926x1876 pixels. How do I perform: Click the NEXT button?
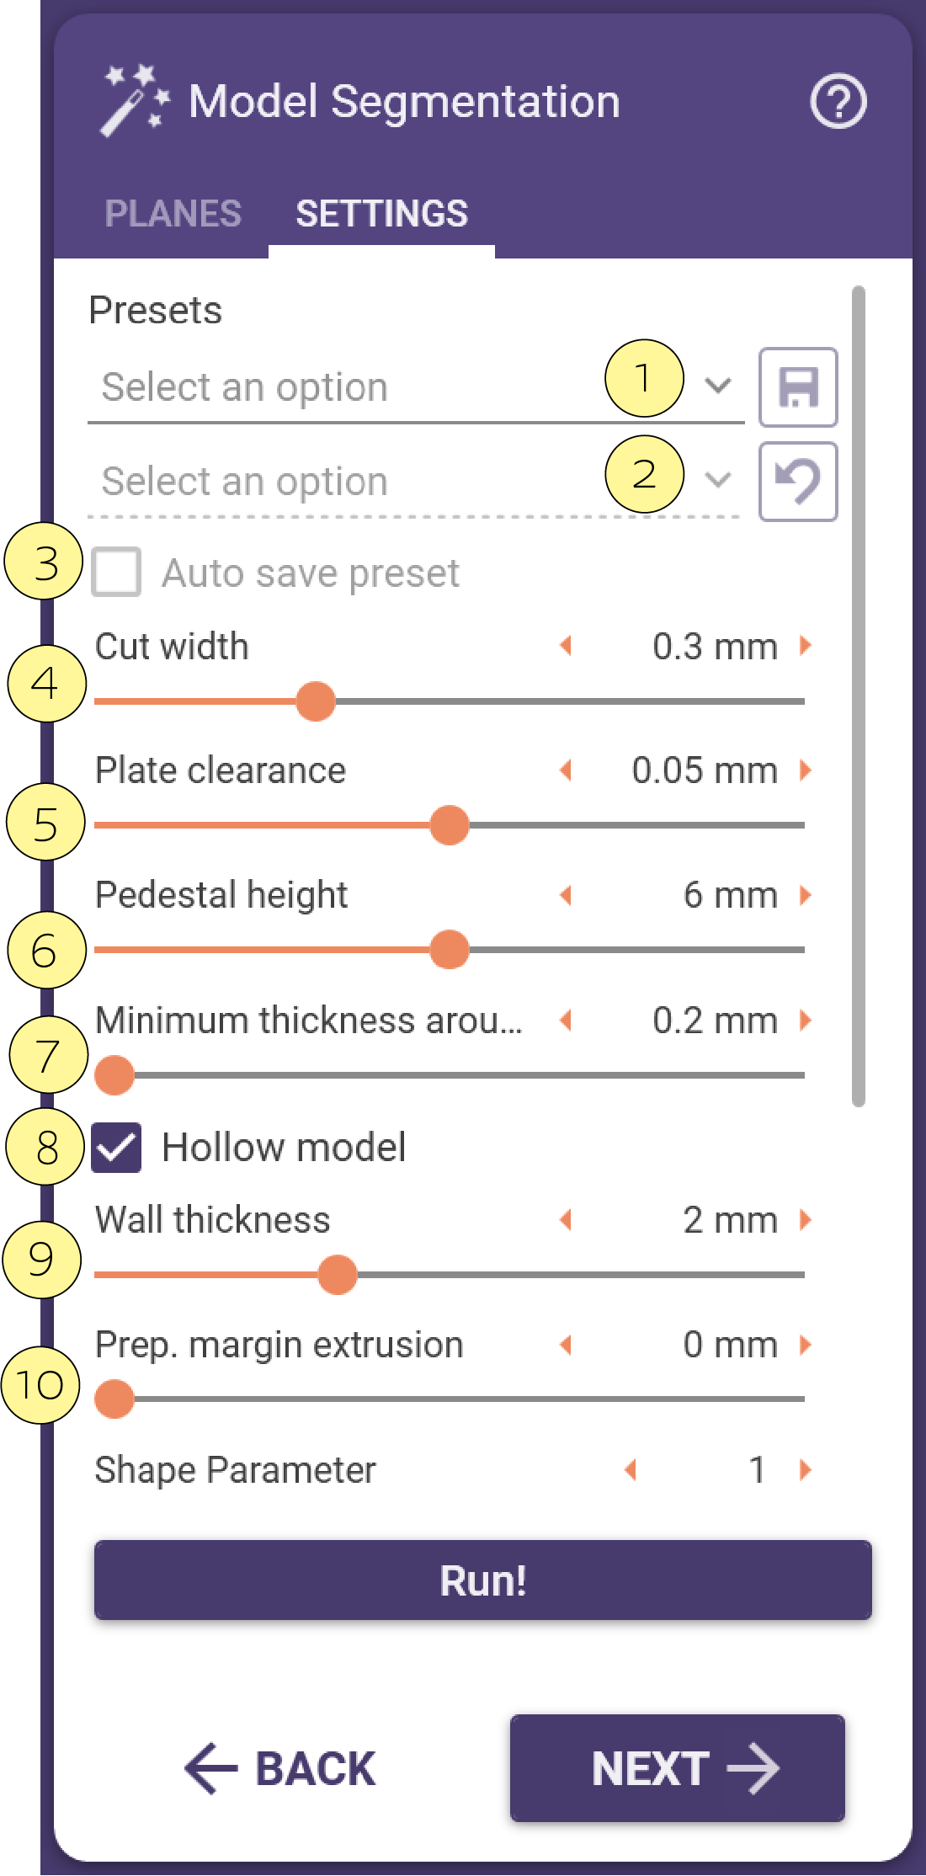(x=678, y=1768)
